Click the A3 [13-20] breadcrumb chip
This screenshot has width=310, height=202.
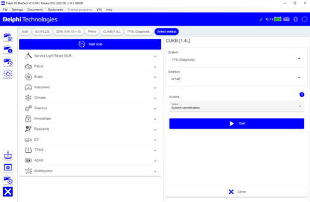(x=42, y=32)
